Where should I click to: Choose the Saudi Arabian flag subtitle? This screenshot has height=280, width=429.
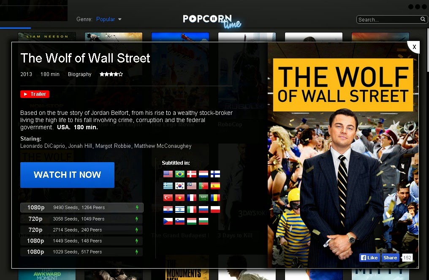point(203,198)
